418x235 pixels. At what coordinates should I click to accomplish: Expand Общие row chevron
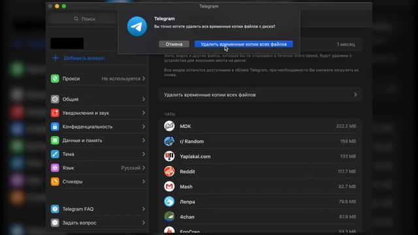point(144,99)
